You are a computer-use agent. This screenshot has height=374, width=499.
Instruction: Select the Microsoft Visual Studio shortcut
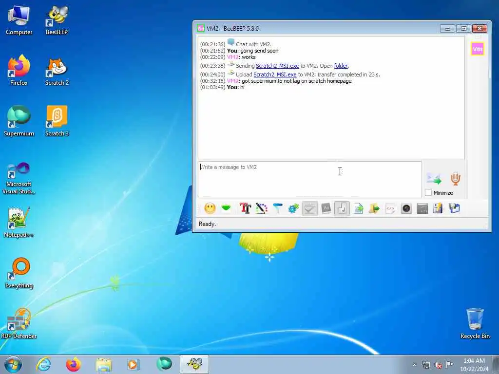[x=19, y=178]
